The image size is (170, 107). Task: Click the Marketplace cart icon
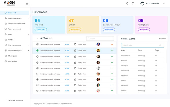(6, 56)
